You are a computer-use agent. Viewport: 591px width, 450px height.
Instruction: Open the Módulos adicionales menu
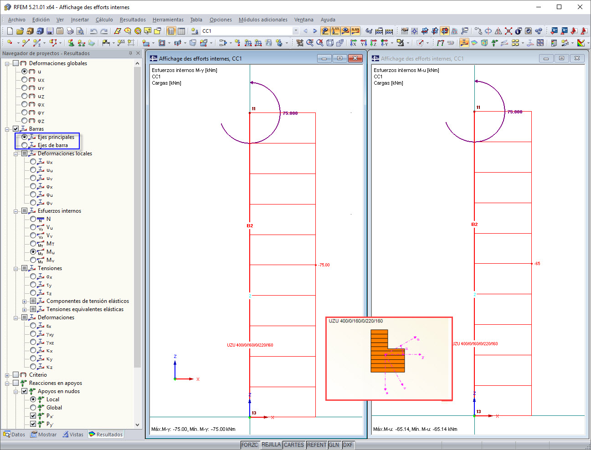click(x=263, y=20)
